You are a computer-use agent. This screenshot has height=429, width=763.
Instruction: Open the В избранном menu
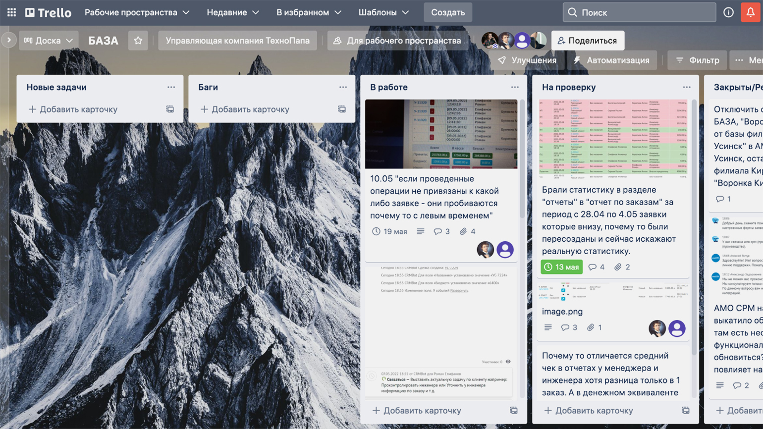[308, 12]
